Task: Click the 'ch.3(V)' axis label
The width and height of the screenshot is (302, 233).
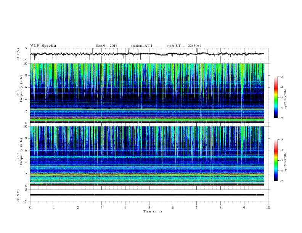Action: point(18,195)
